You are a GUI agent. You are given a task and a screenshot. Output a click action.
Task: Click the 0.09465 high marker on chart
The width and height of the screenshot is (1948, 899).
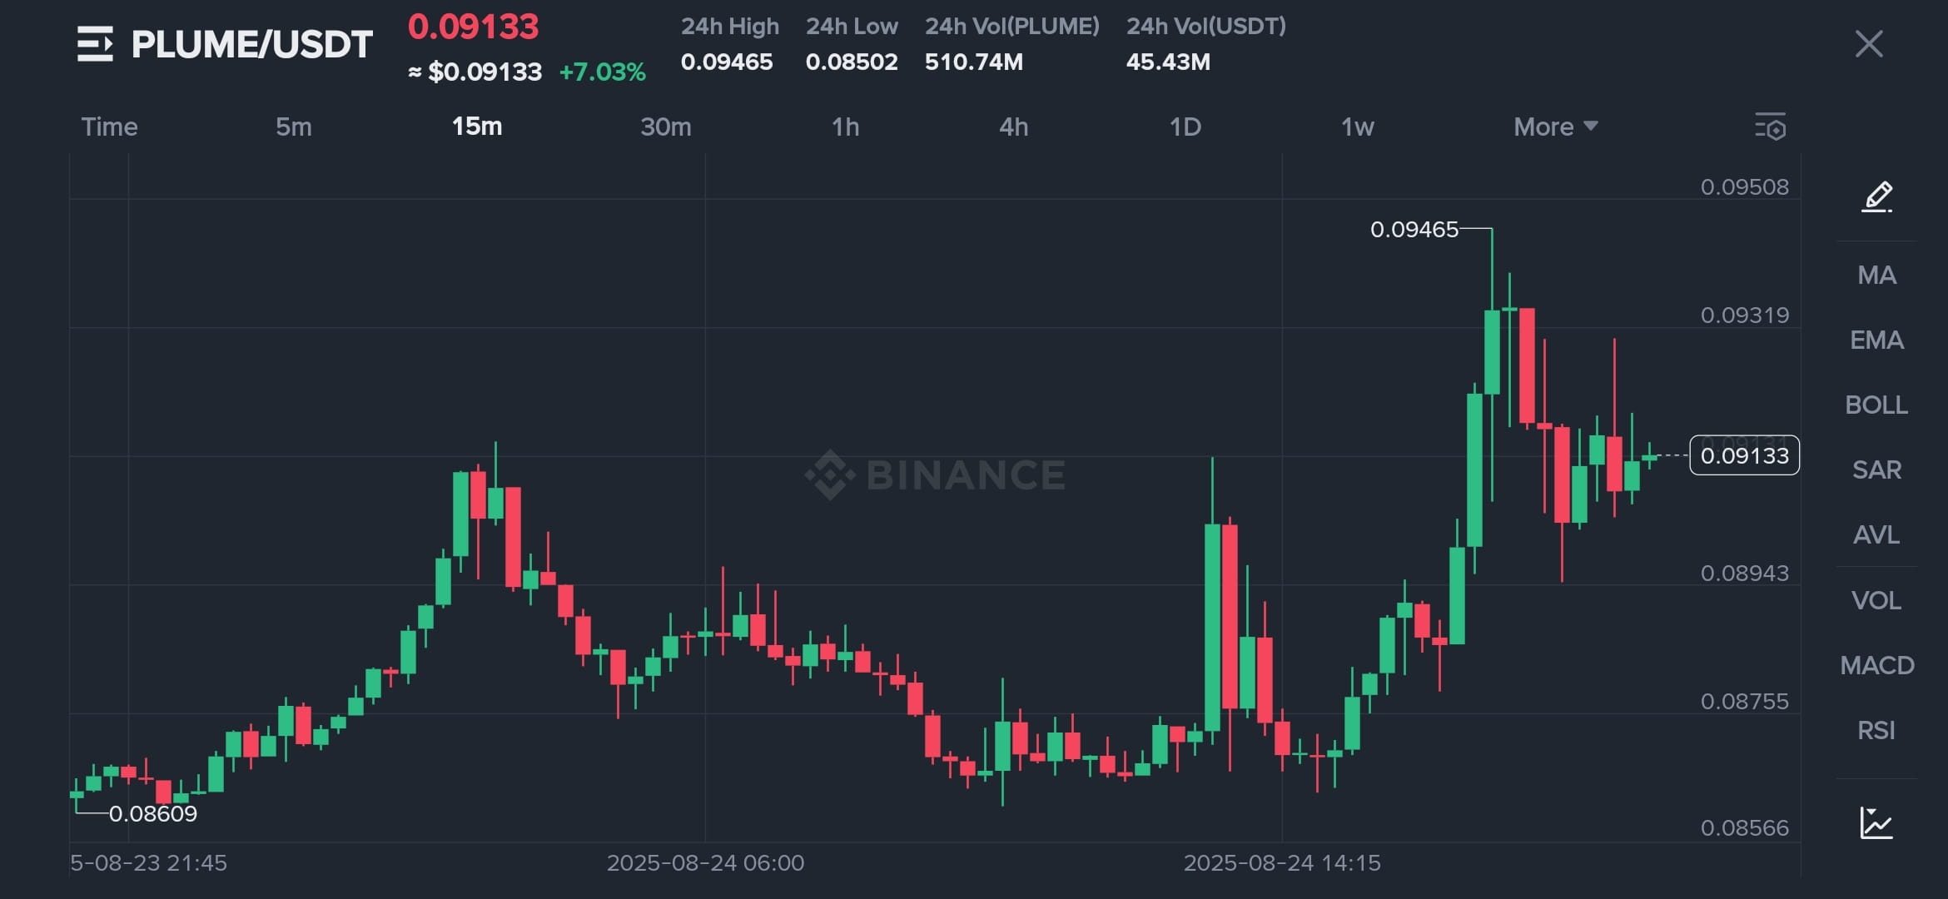pos(1414,229)
